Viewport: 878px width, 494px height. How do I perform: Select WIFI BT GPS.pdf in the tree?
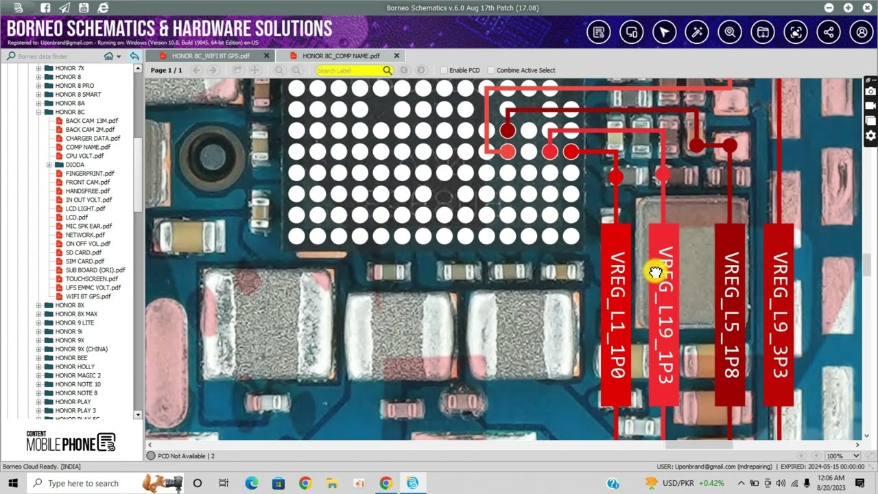click(88, 296)
